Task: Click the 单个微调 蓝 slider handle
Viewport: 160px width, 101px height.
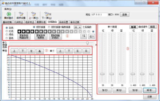Action: (121, 74)
